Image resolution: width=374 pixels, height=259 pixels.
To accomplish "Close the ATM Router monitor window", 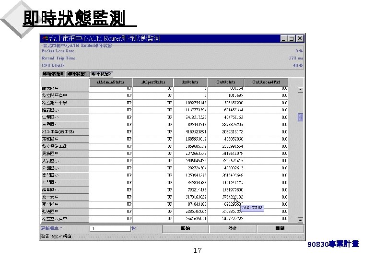I will pyautogui.click(x=300, y=38).
